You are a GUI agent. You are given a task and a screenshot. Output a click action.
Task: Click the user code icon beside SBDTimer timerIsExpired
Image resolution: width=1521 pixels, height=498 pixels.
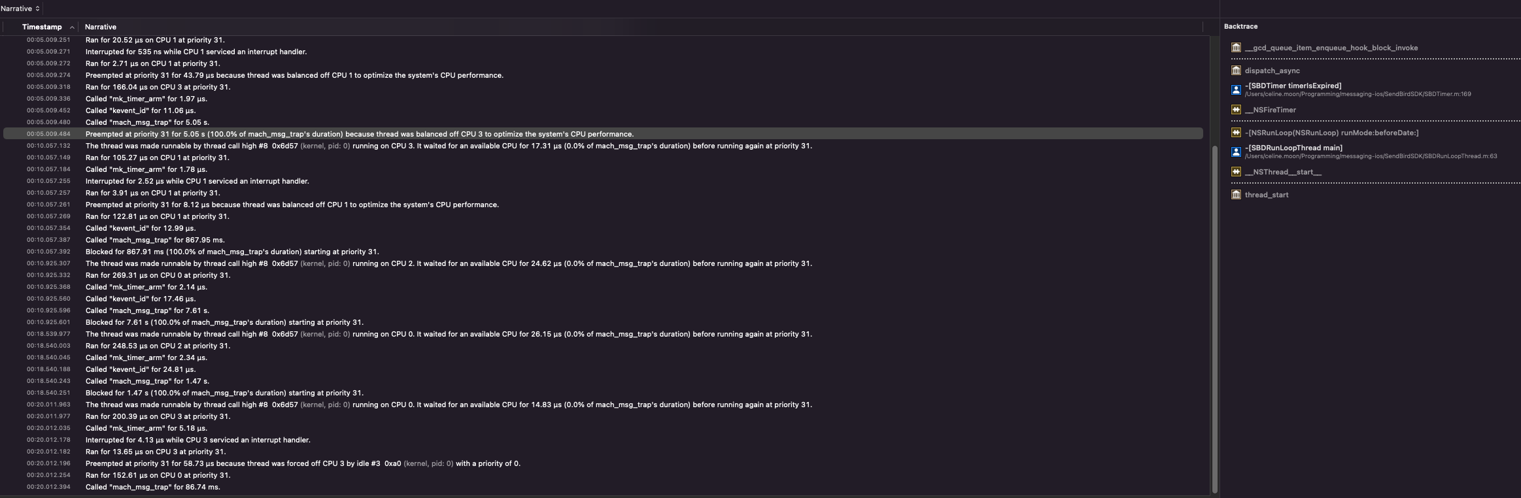pyautogui.click(x=1236, y=90)
